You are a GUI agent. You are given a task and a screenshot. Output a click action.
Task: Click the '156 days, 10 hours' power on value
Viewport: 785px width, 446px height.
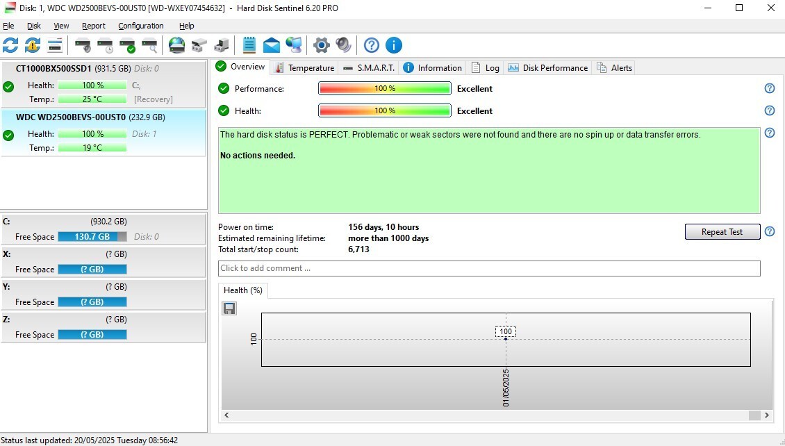pyautogui.click(x=383, y=227)
